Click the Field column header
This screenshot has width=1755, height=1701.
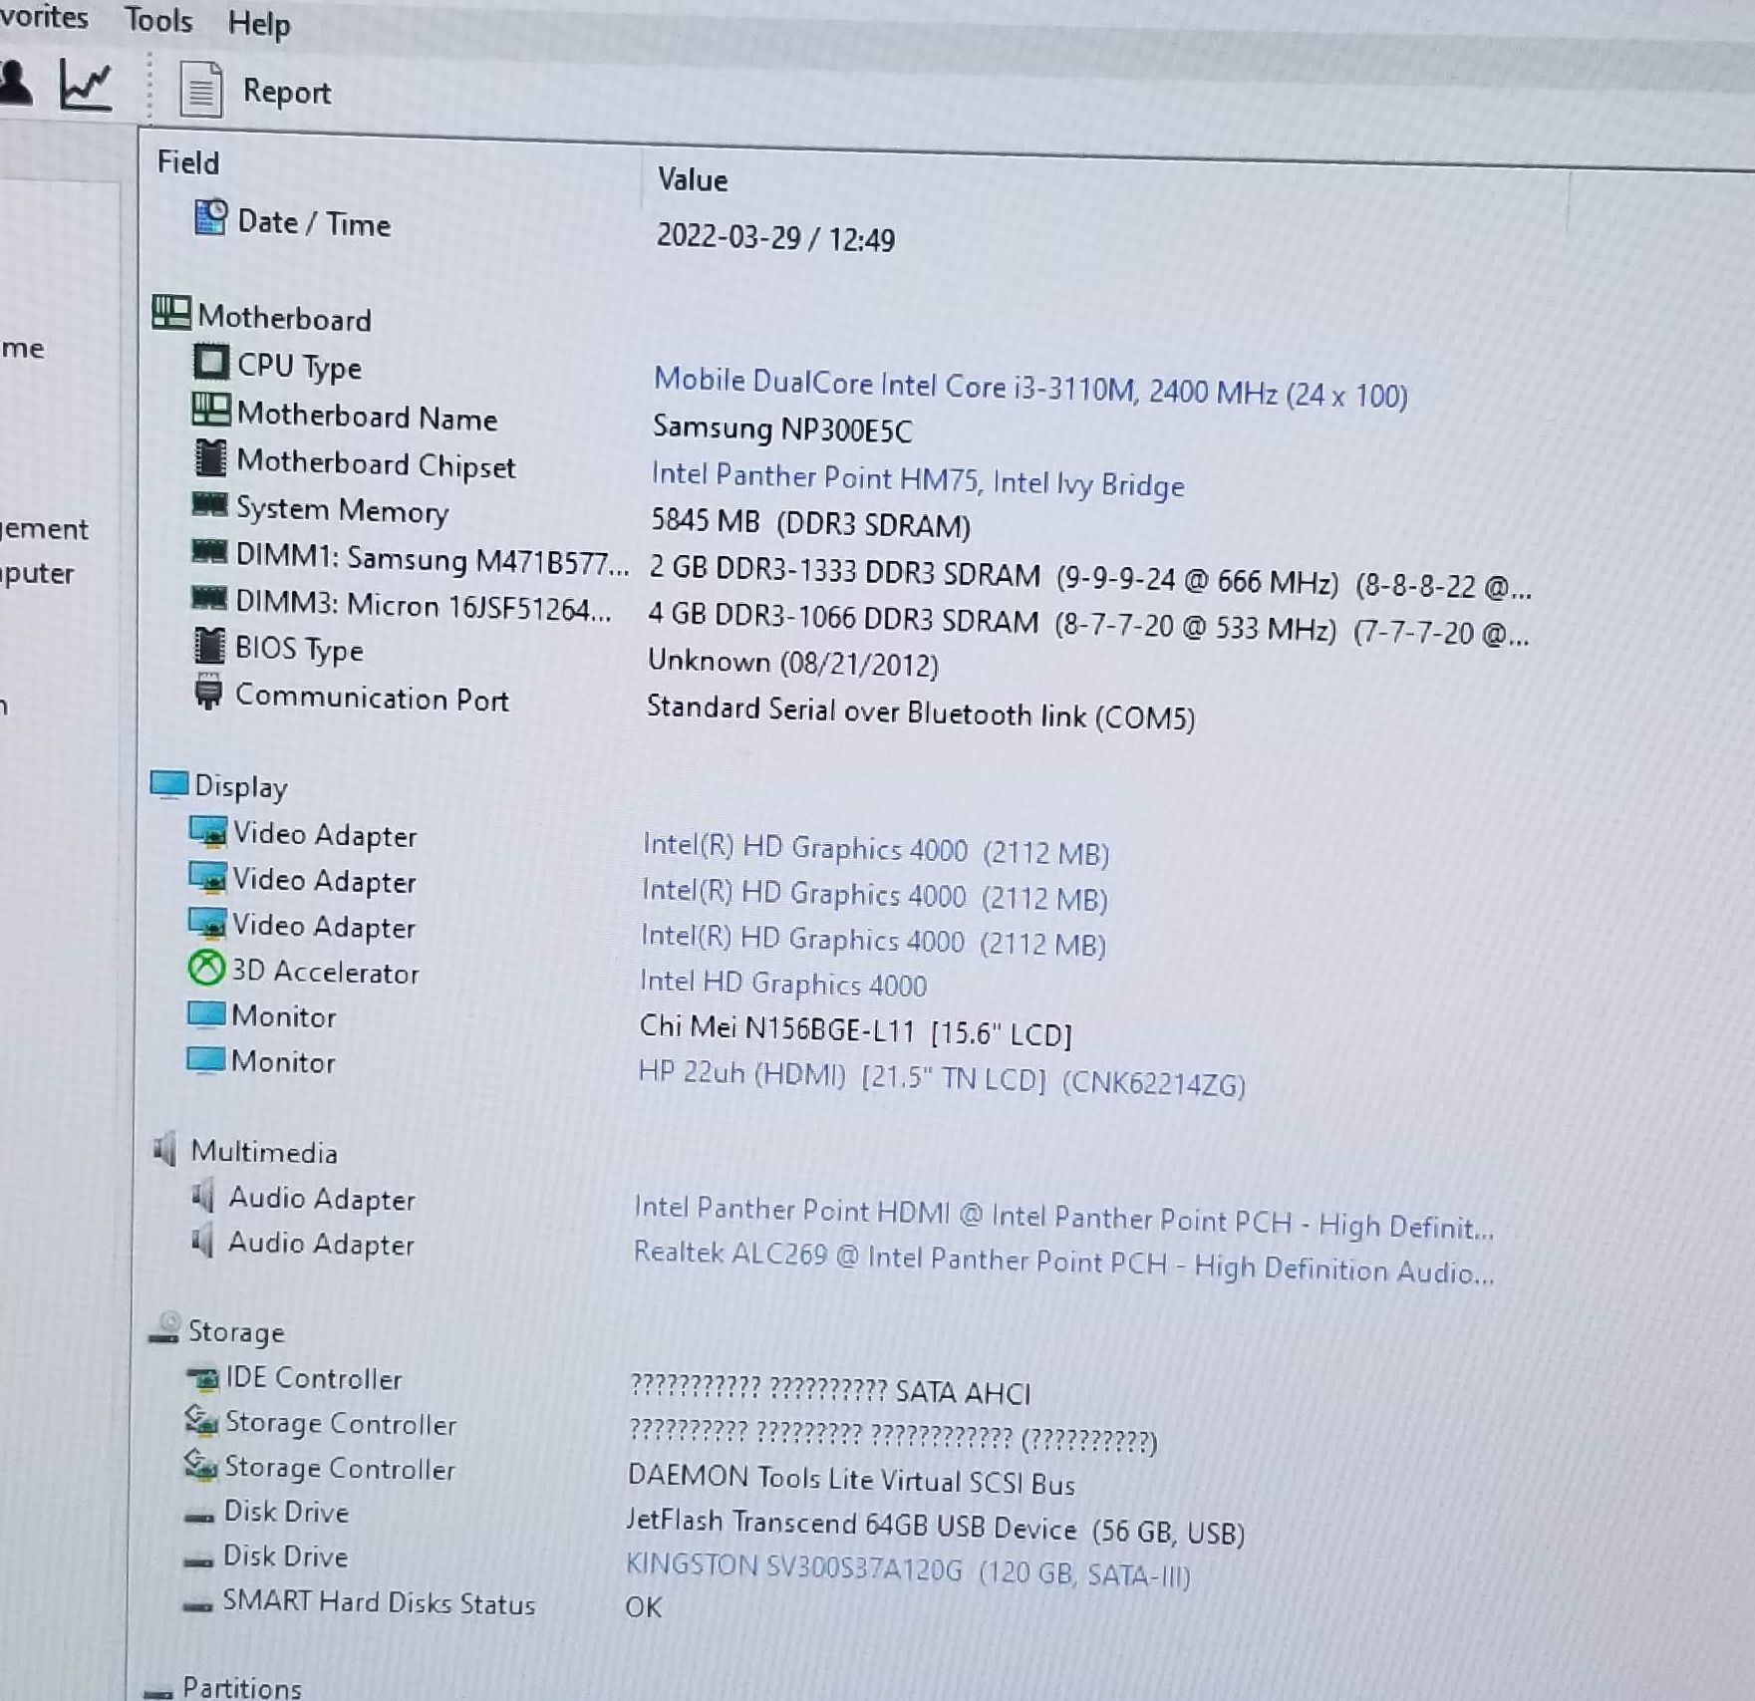(188, 162)
